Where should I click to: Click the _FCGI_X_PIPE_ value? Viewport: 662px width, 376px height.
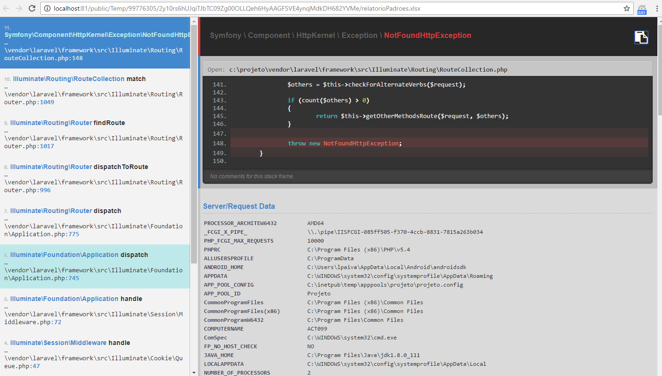click(x=395, y=232)
